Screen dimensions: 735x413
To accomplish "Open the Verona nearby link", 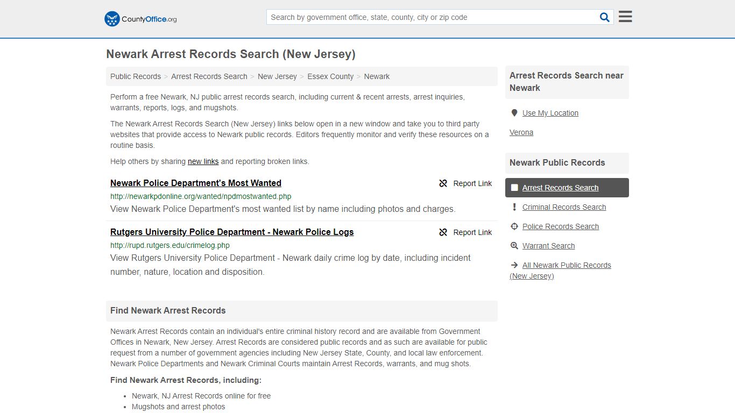I will tap(521, 132).
